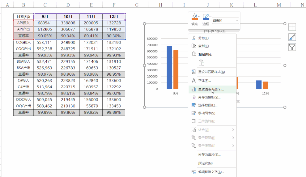Open the chart element selector showing 图表区

(x=225, y=20)
